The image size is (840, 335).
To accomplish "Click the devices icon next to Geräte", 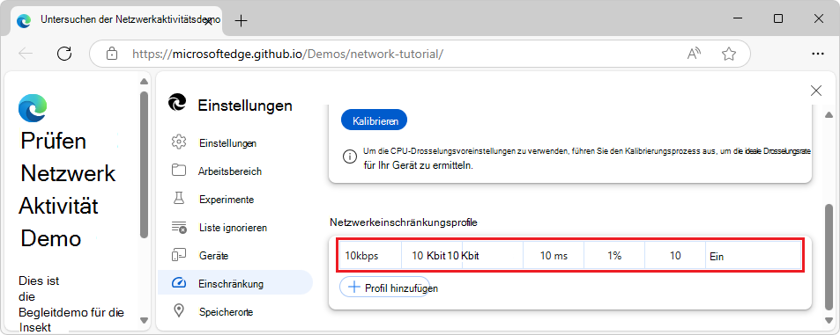I will click(x=178, y=255).
